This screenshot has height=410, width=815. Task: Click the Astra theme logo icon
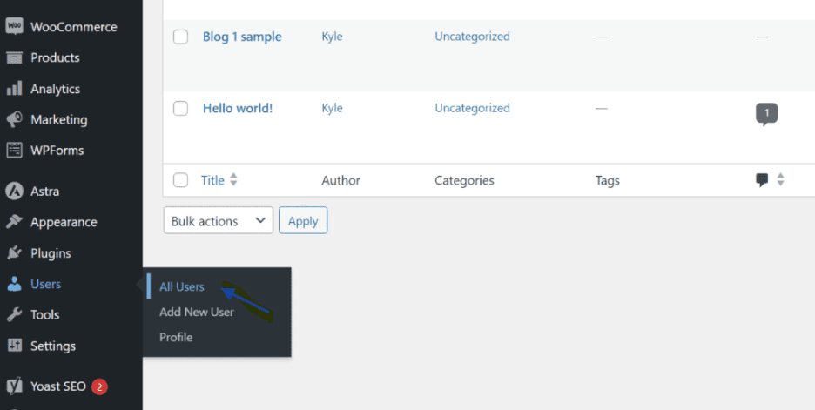pyautogui.click(x=14, y=191)
